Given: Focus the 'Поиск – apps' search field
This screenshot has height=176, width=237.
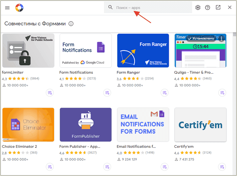Looking at the screenshot, I should click(148, 7).
